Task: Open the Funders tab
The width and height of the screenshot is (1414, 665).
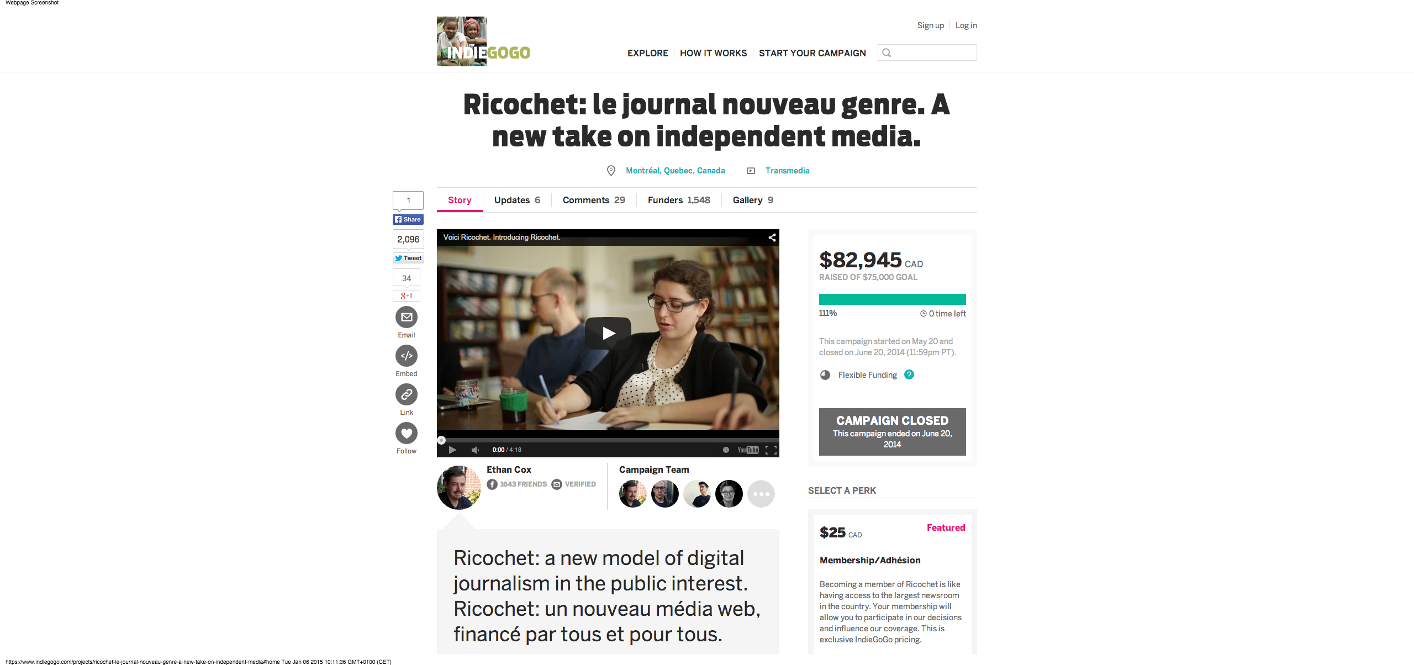Action: tap(679, 200)
